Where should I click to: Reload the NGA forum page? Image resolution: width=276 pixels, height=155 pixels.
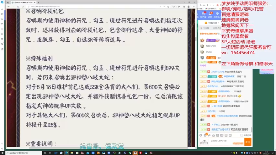click(x=18, y=7)
